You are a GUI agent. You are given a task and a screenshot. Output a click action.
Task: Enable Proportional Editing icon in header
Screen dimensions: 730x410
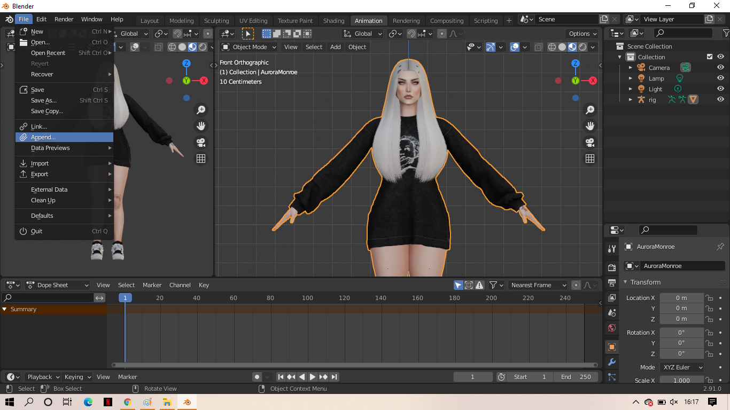pos(441,33)
